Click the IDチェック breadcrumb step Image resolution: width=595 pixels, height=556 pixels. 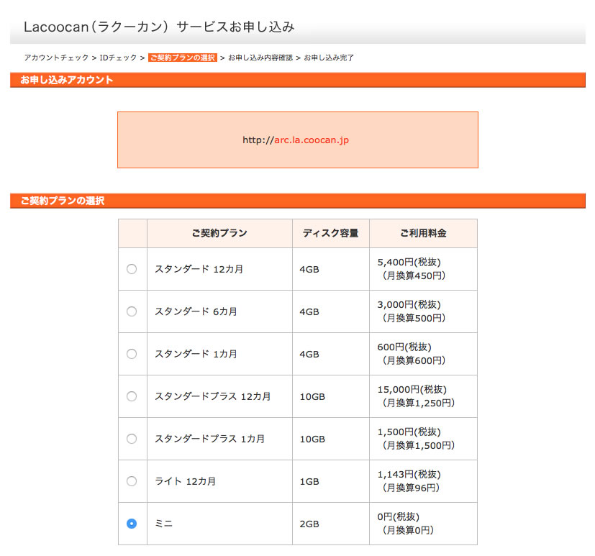pyautogui.click(x=118, y=58)
